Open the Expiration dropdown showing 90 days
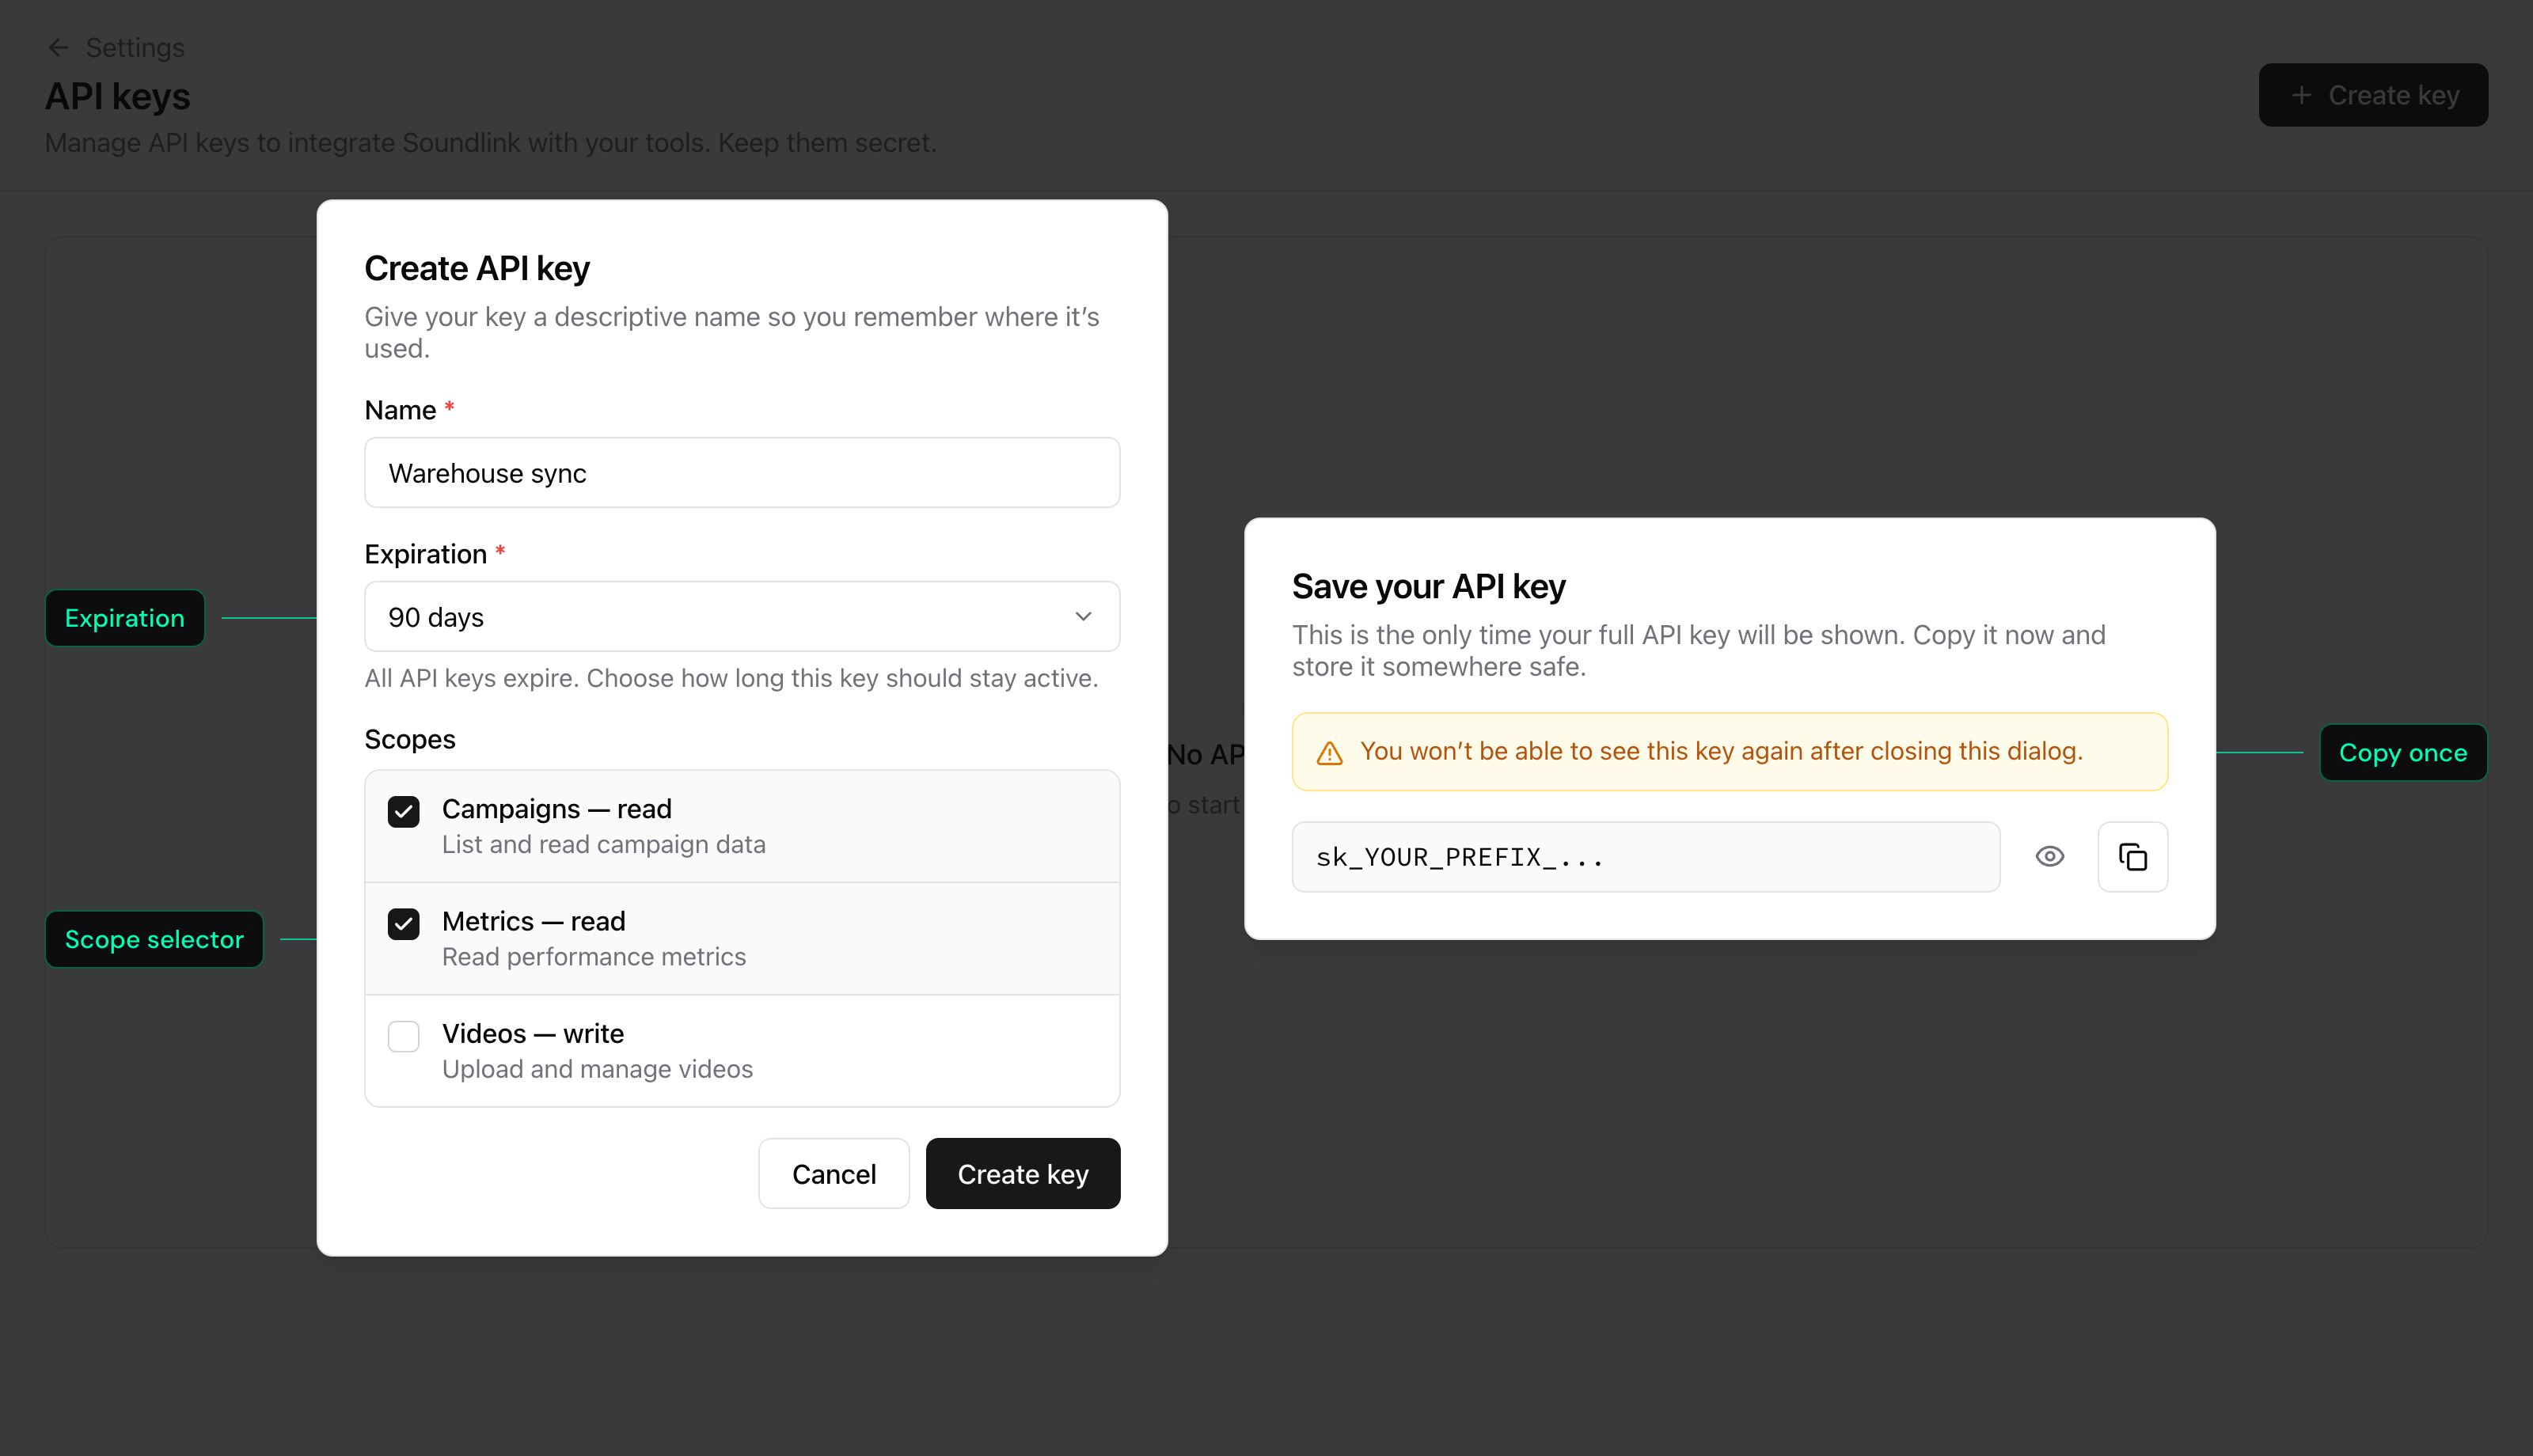 click(742, 617)
